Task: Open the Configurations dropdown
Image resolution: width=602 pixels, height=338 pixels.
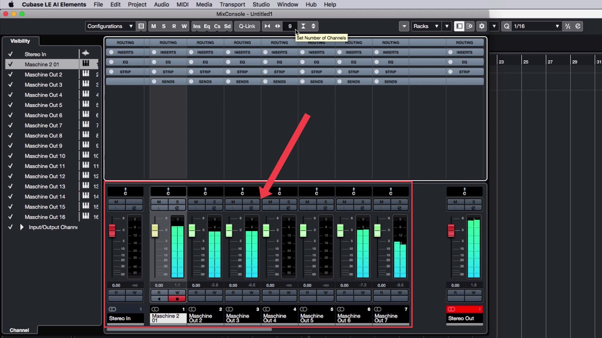Action: pyautogui.click(x=110, y=26)
